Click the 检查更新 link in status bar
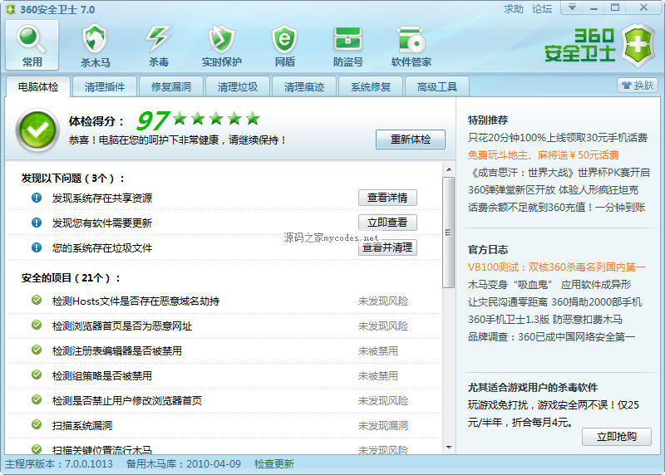This screenshot has width=665, height=475. (x=274, y=464)
